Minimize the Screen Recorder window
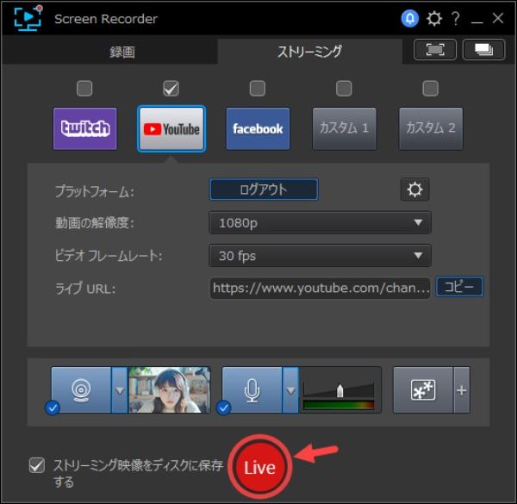The width and height of the screenshot is (517, 504). pos(477,22)
